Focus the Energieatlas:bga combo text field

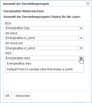point(42,28)
